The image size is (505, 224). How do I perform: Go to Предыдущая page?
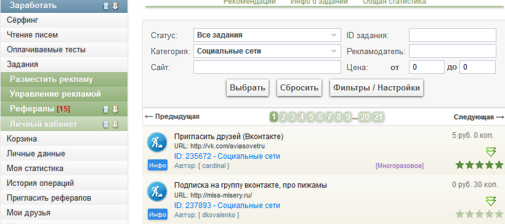pyautogui.click(x=172, y=116)
